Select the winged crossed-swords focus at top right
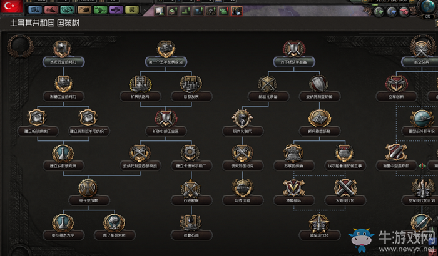The width and height of the screenshot is (438, 256). pyautogui.click(x=422, y=48)
